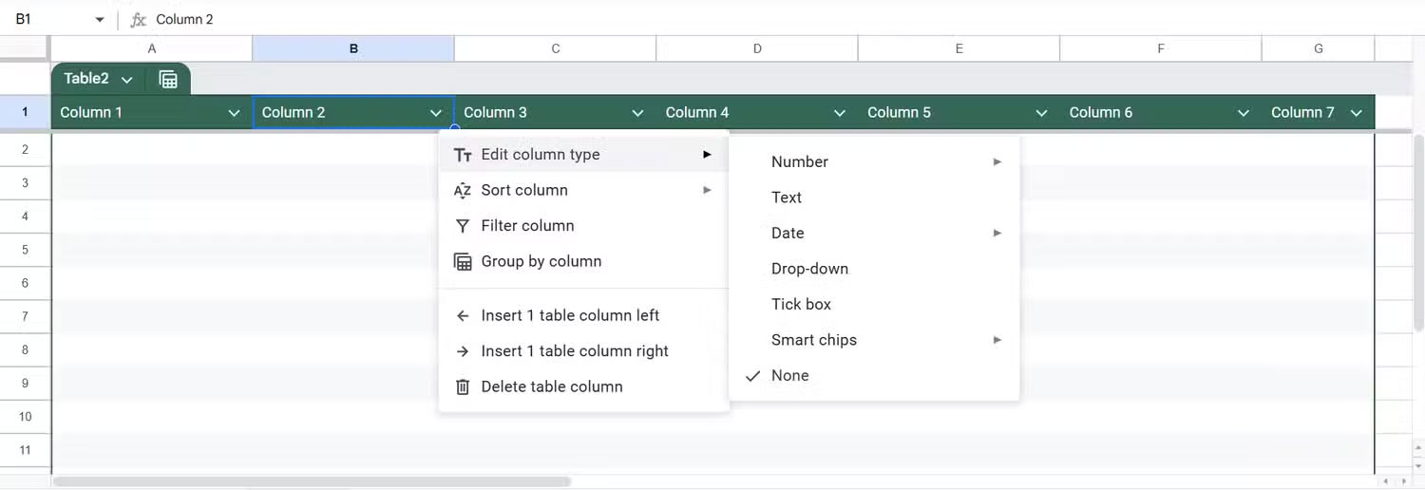Click the AZ sort column icon

click(463, 191)
